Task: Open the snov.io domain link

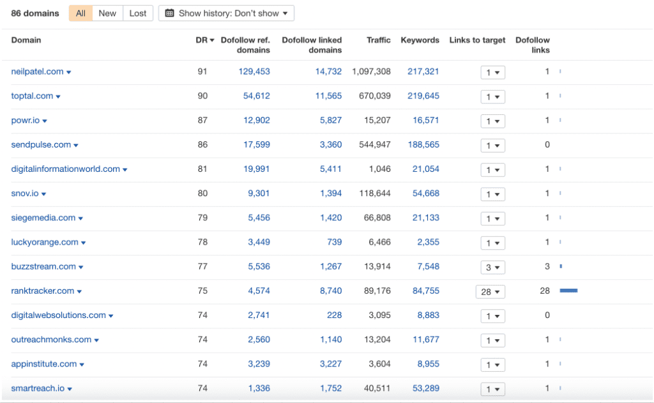Action: click(x=25, y=194)
